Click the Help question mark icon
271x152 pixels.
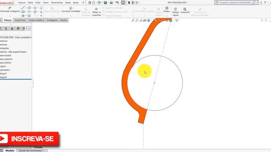[x=265, y=3]
